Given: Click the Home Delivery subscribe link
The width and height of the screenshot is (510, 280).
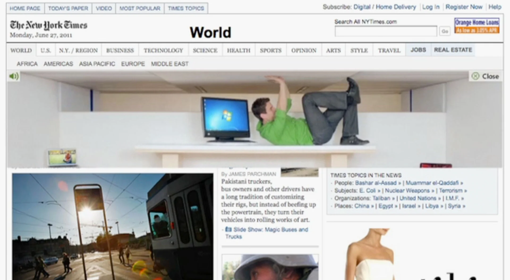Looking at the screenshot, I should (396, 7).
